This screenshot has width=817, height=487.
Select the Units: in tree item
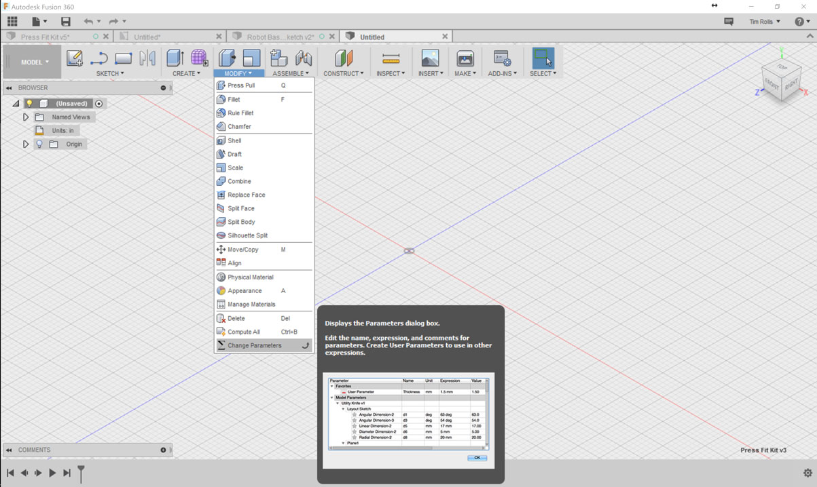click(x=62, y=130)
